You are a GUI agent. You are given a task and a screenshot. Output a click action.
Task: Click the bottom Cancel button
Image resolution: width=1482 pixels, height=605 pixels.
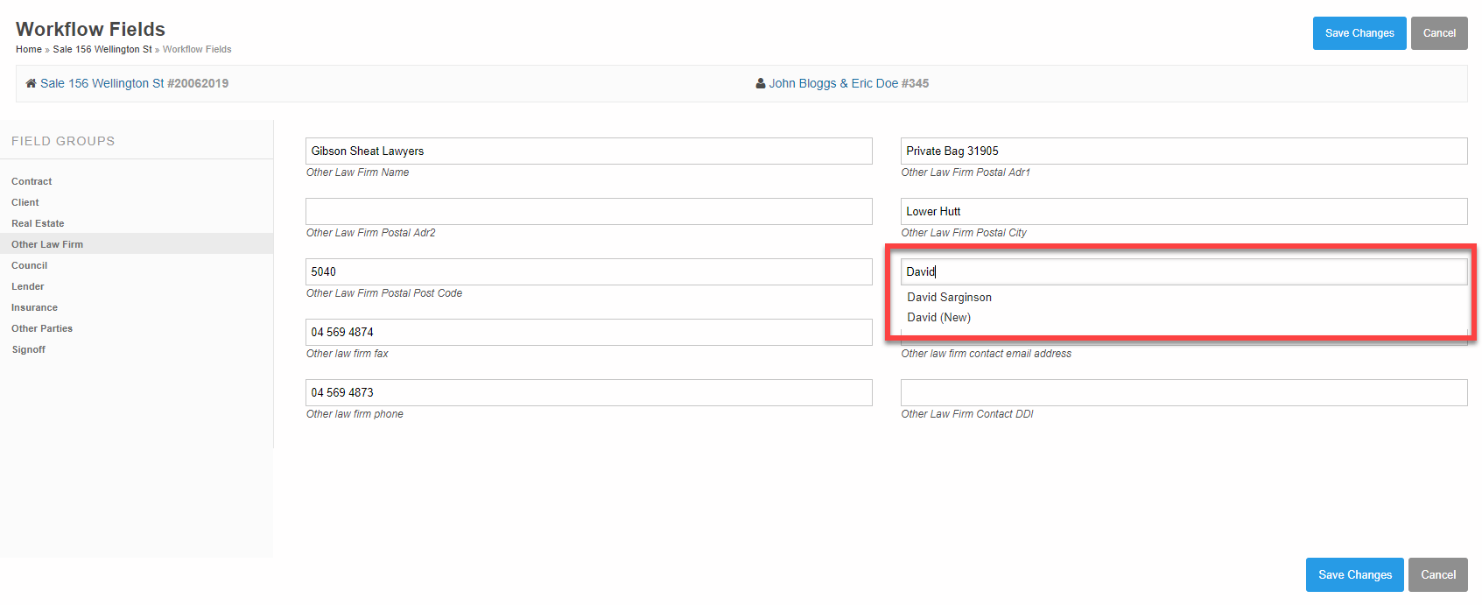point(1437,575)
